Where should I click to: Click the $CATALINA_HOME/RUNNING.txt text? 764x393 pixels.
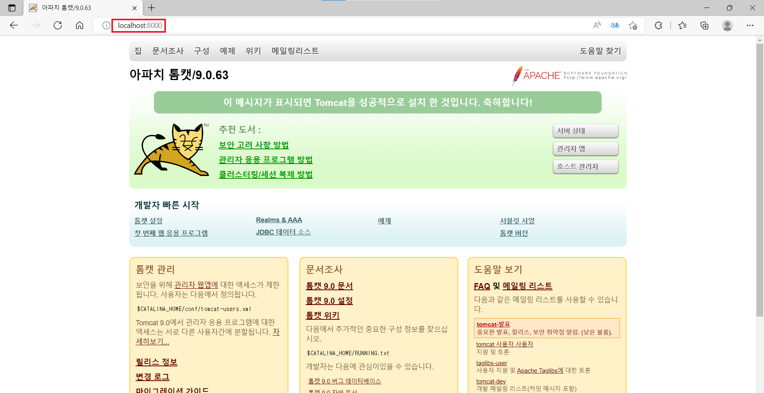348,353
